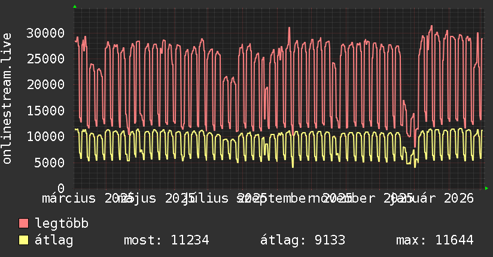Viewport: 493px width, 257px height.
Task: Click the red legtöbb legend color swatch
Action: coord(23,224)
